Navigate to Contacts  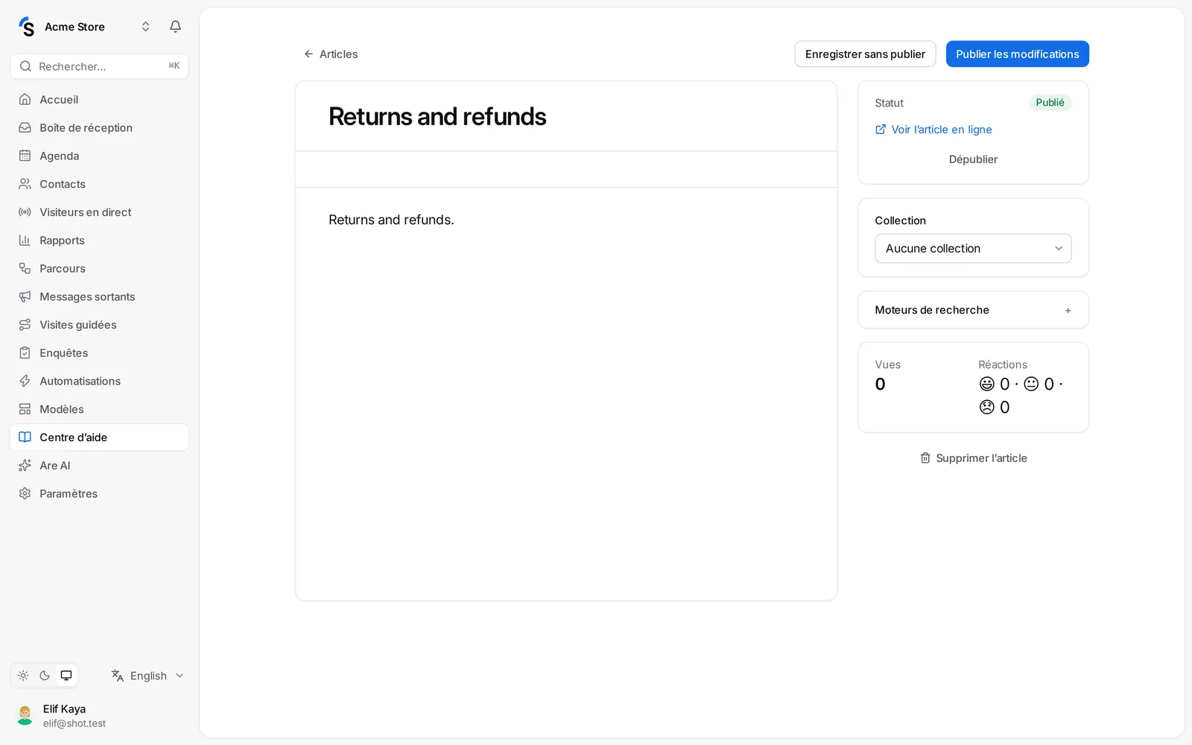pos(99,184)
